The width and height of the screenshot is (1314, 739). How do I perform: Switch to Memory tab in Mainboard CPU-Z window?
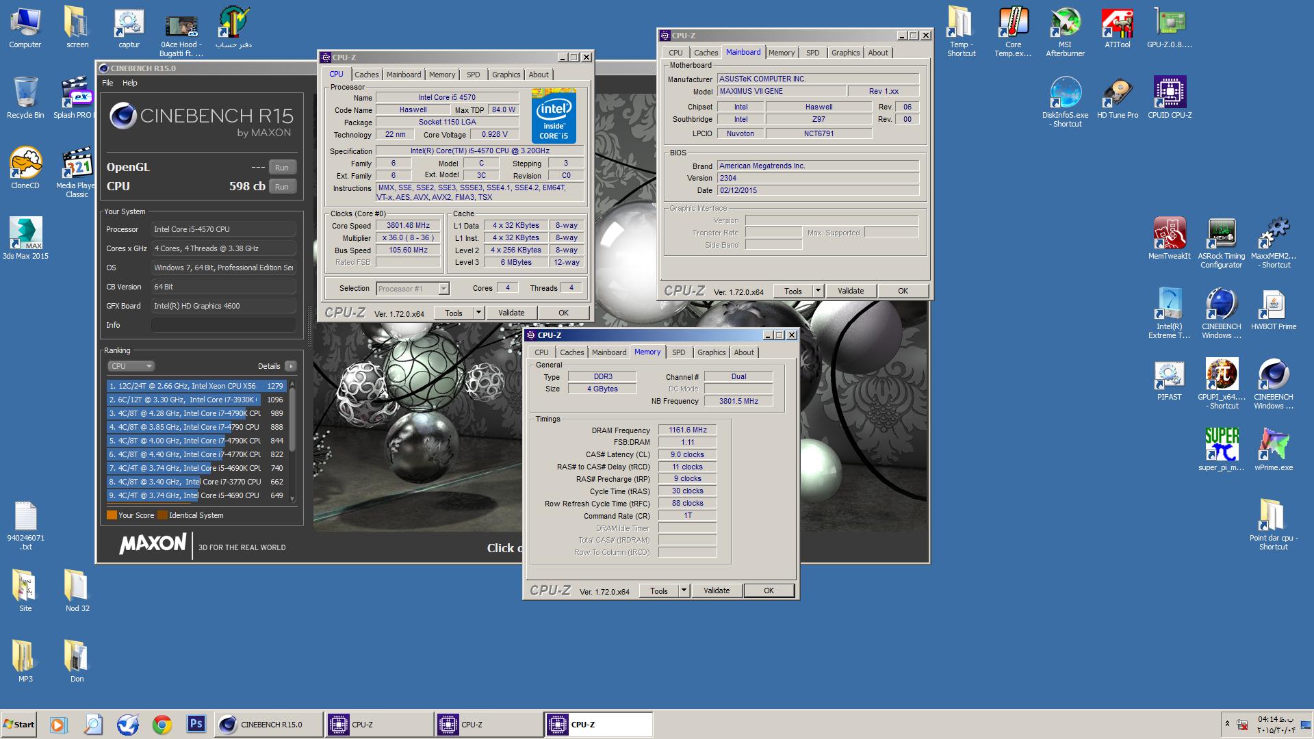(781, 53)
